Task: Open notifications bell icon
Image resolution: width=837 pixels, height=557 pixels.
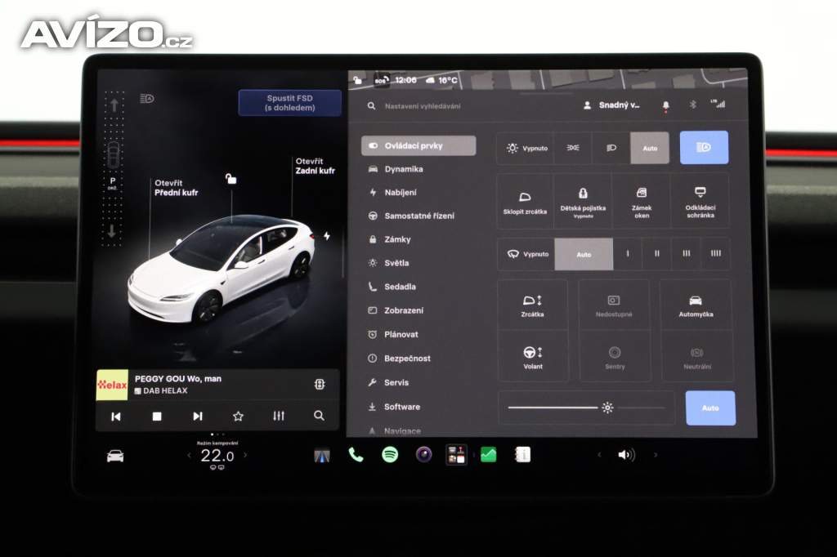Action: pyautogui.click(x=665, y=105)
